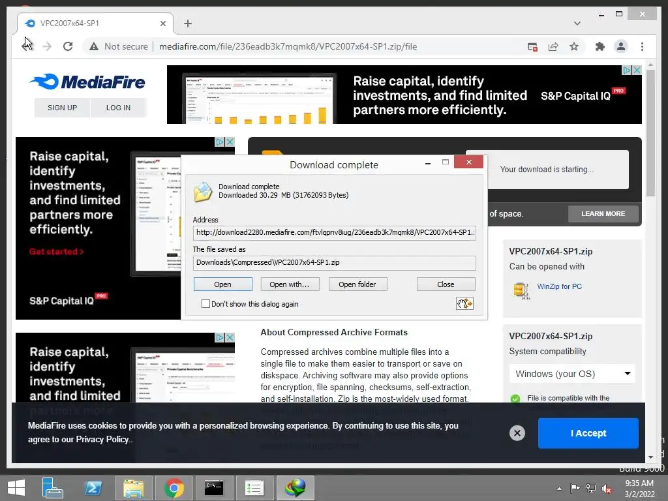The height and width of the screenshot is (501, 668).
Task: Click the Open folder button
Action: (x=357, y=284)
